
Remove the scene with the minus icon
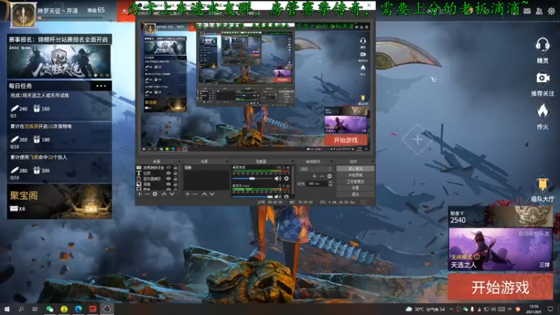(x=195, y=194)
